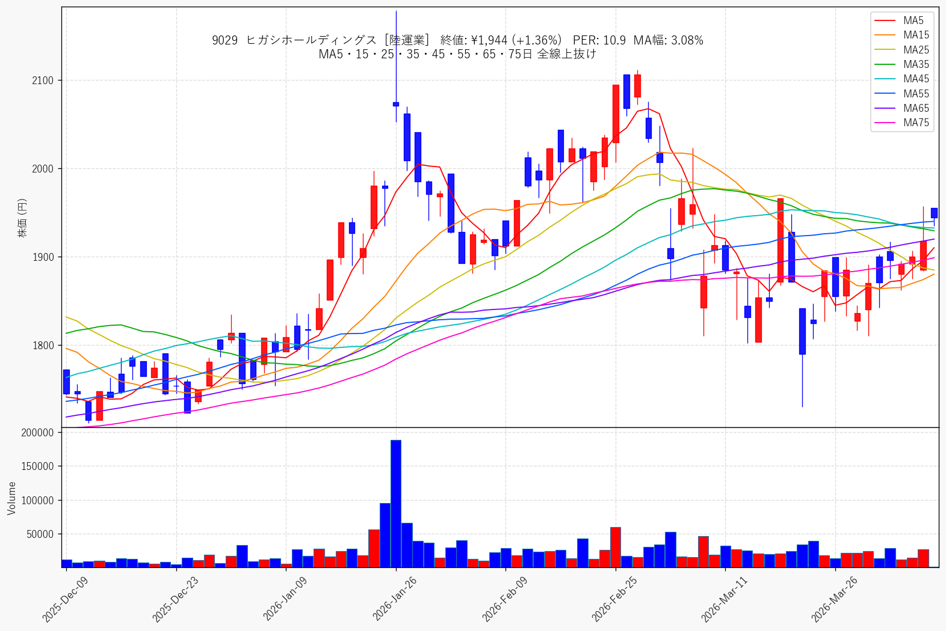Click the 50000 volume axis label
Image resolution: width=946 pixels, height=631 pixels.
pos(40,534)
